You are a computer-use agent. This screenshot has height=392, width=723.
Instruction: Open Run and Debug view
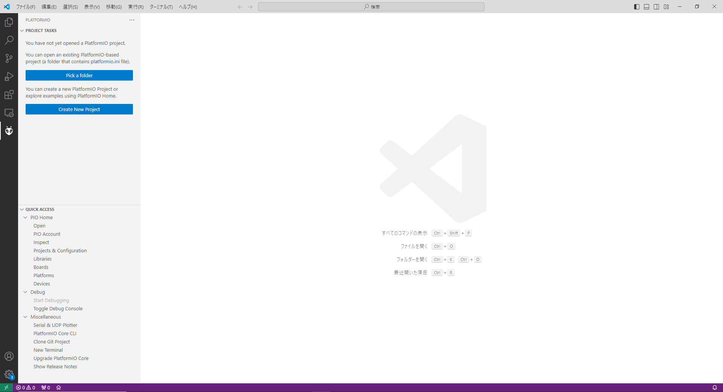[x=9, y=76]
